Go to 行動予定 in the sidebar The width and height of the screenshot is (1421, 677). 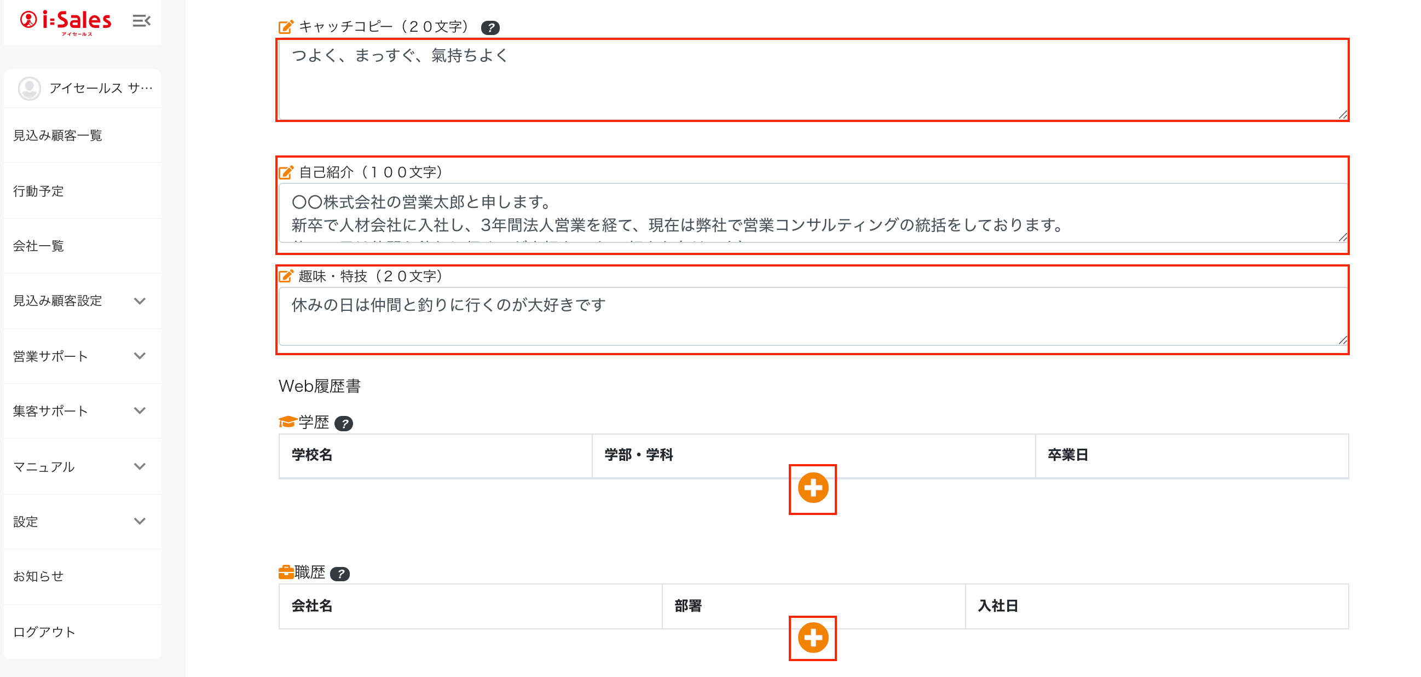(x=39, y=191)
